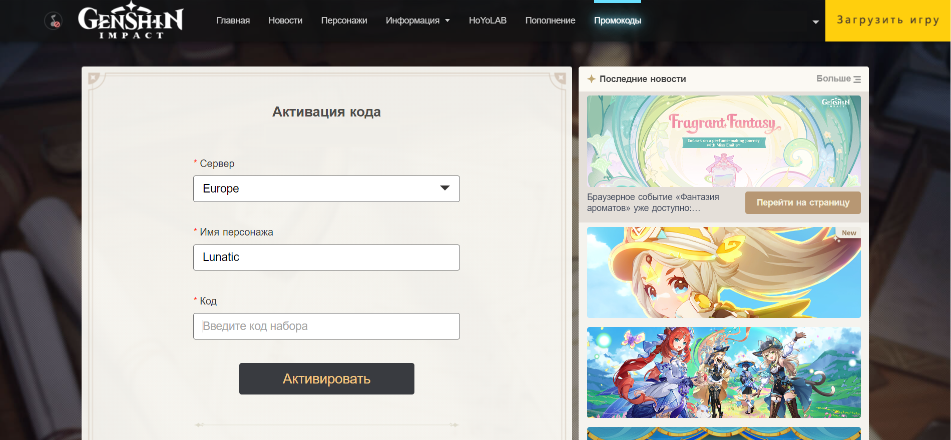Screen dimensions: 951x440
Task: Select the Промокоды tab
Action: click(617, 20)
